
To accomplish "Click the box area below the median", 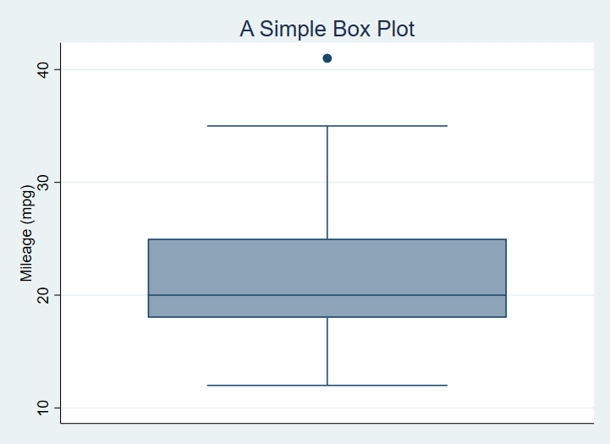I will [254, 306].
